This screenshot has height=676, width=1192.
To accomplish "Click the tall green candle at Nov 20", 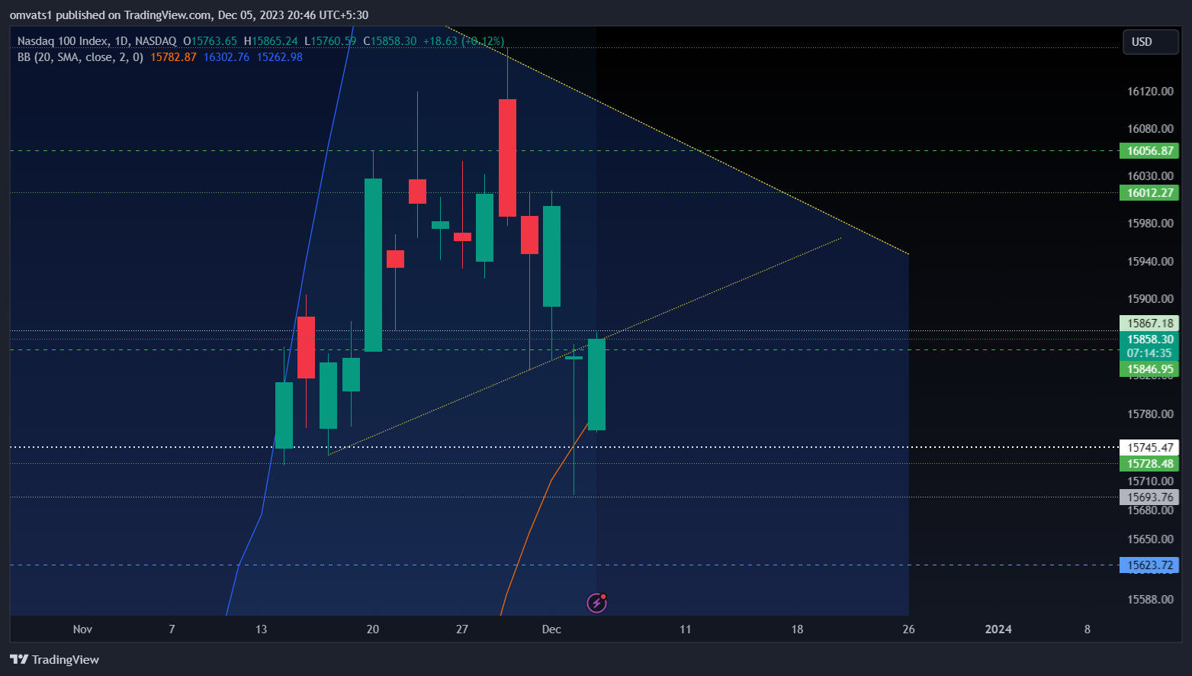I will click(373, 265).
